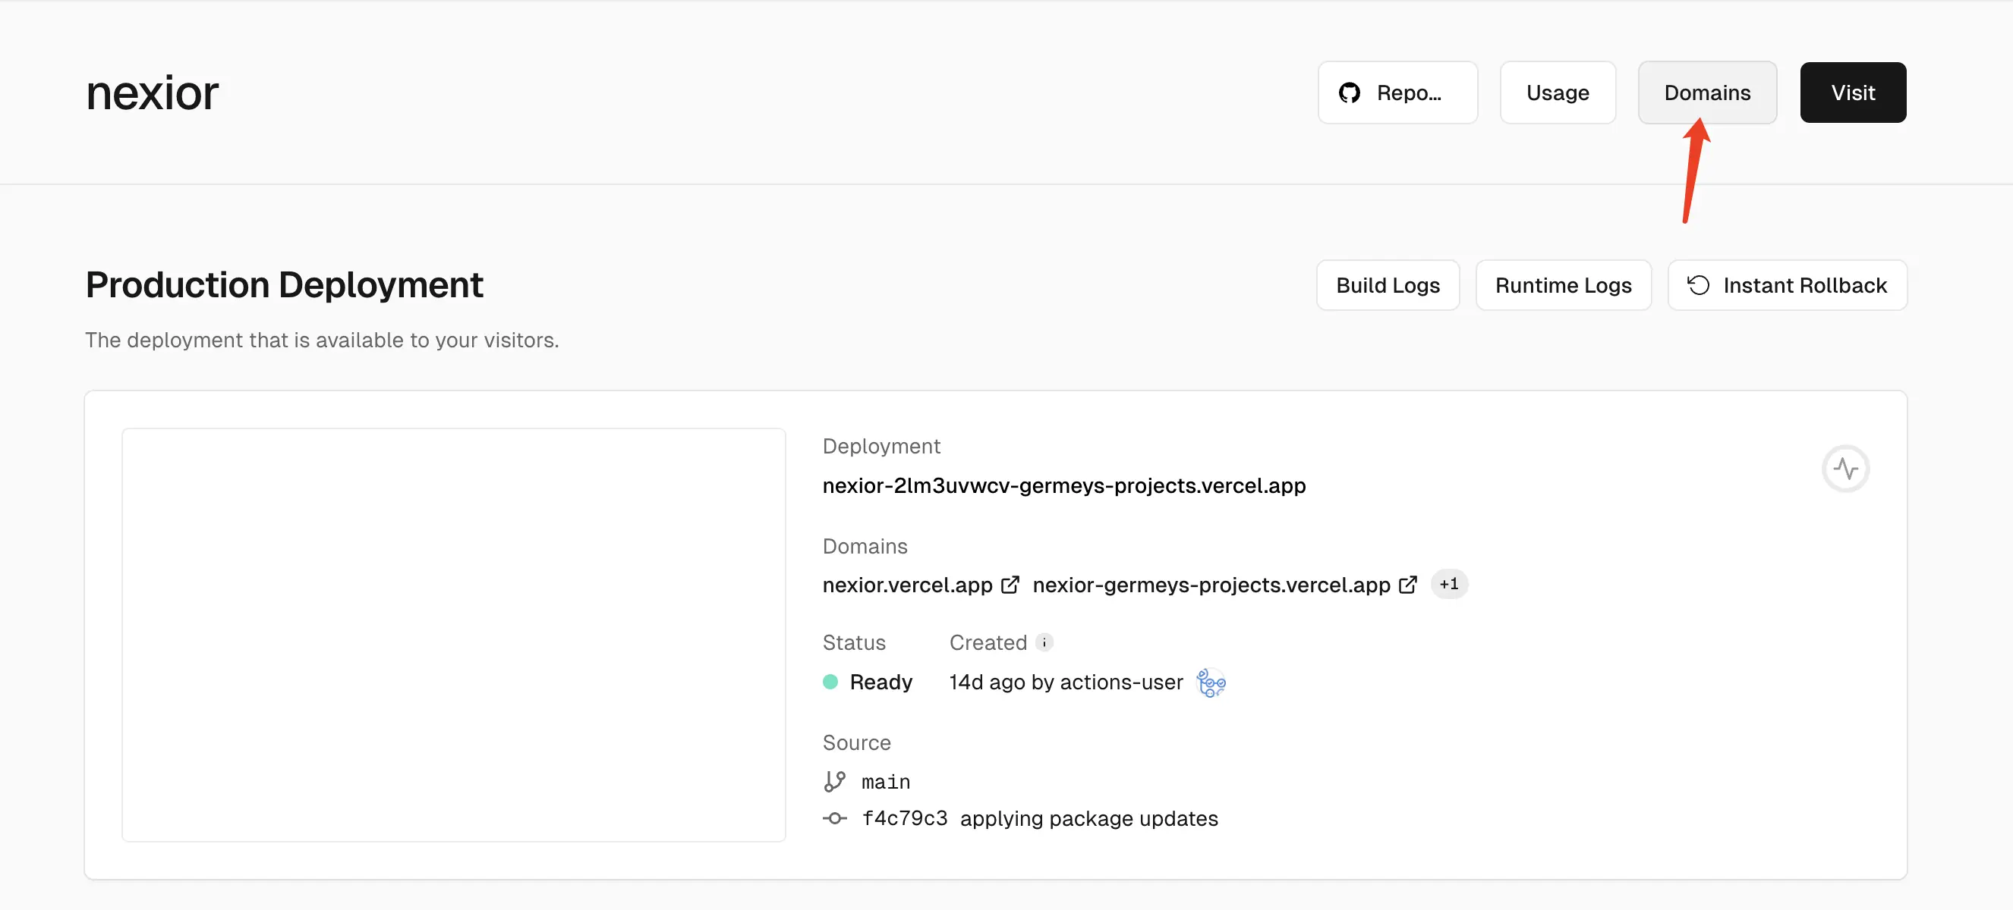The height and width of the screenshot is (910, 2013).
Task: Click the rollback arrow icon in Instant Rollback
Action: [x=1698, y=285]
